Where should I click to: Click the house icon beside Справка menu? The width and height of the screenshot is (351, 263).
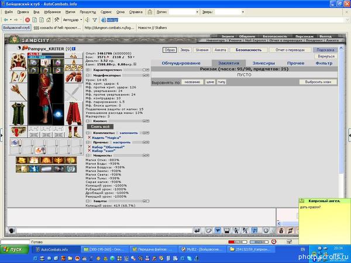click(150, 12)
